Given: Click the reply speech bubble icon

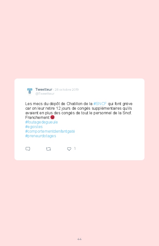Looking at the screenshot, I should pos(28,149).
